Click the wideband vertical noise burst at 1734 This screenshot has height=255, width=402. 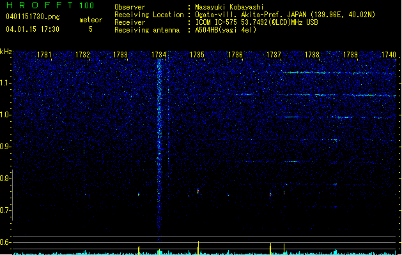pyautogui.click(x=160, y=150)
